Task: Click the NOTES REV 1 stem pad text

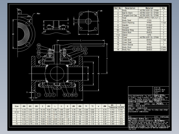Action: point(148,111)
